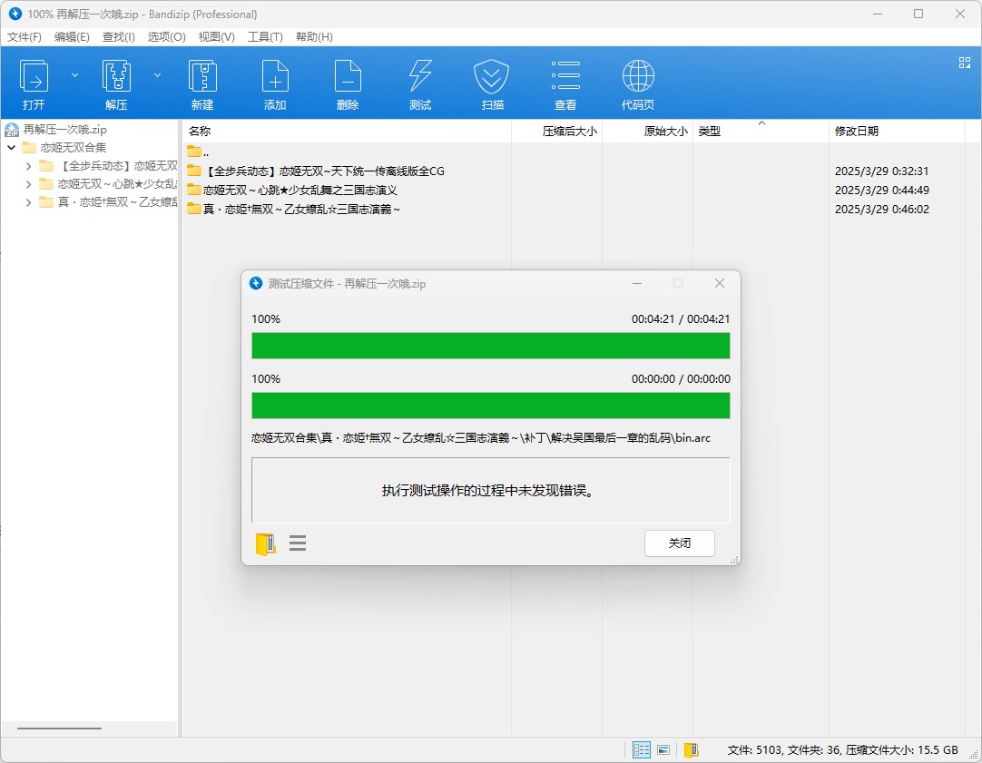Switch to details list view in status bar

point(642,750)
